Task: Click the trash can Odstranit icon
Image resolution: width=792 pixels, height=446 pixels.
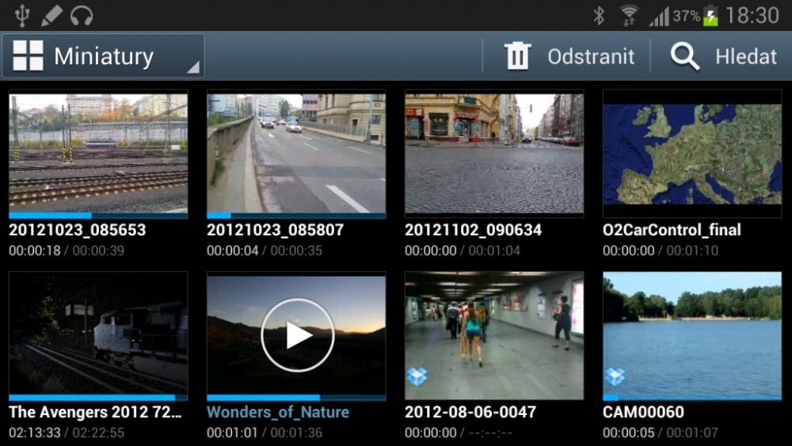Action: coord(517,56)
